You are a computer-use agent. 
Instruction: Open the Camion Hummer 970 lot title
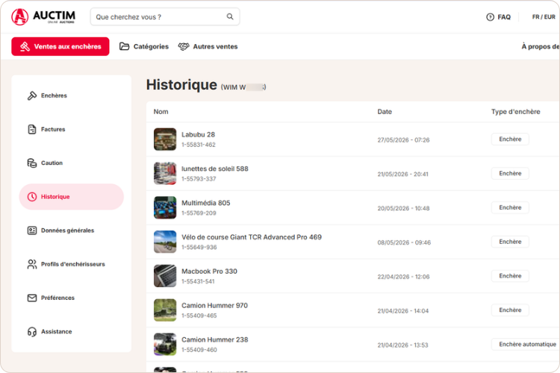[214, 306]
